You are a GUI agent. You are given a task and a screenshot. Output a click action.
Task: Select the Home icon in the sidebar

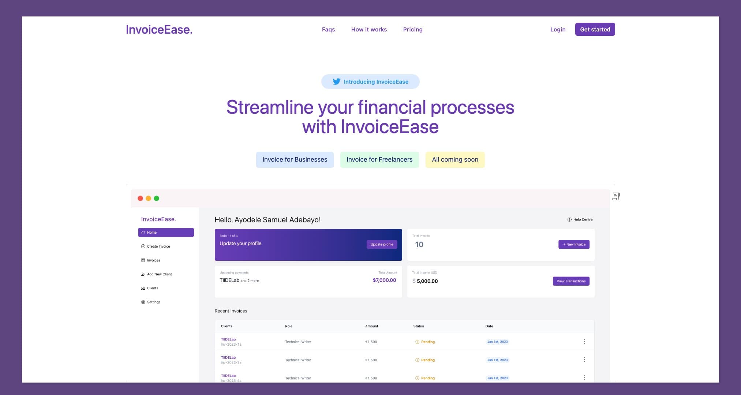click(143, 232)
